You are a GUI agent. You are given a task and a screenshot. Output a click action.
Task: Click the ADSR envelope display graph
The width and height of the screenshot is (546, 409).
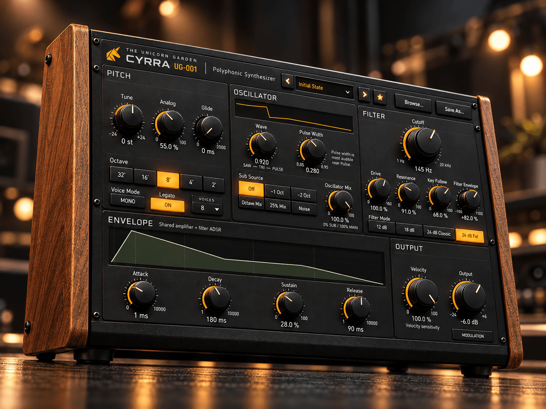click(247, 257)
